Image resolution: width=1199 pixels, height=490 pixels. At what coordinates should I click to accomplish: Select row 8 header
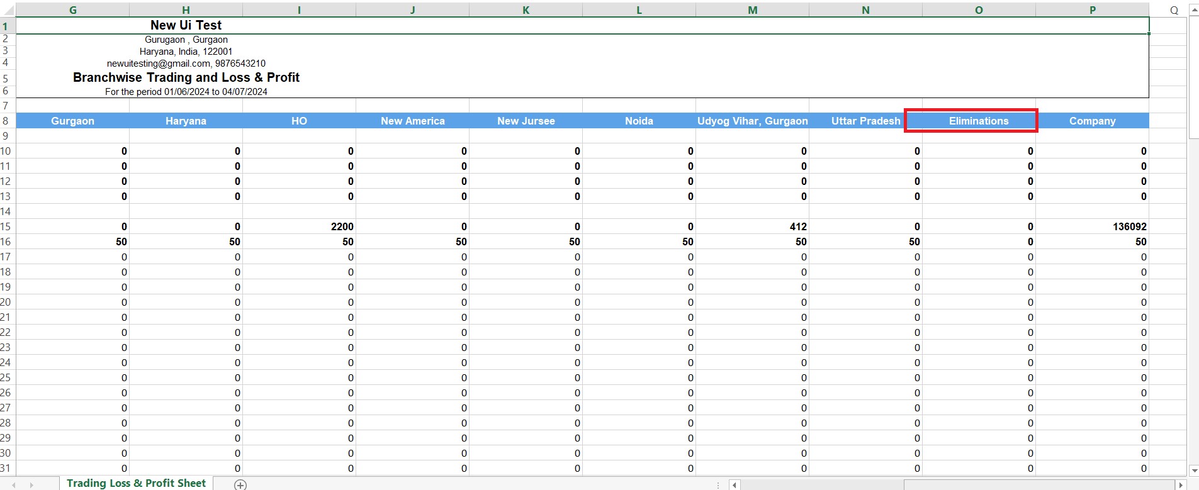pyautogui.click(x=6, y=121)
